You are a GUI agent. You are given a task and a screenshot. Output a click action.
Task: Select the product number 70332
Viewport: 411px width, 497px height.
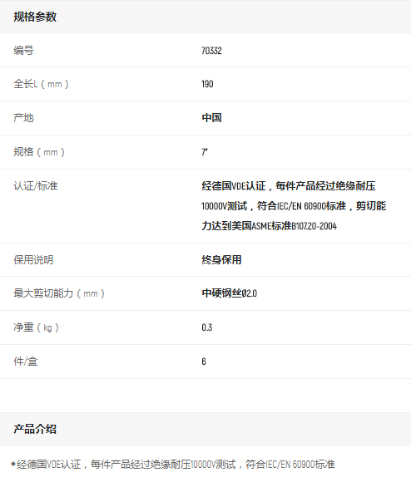click(211, 51)
